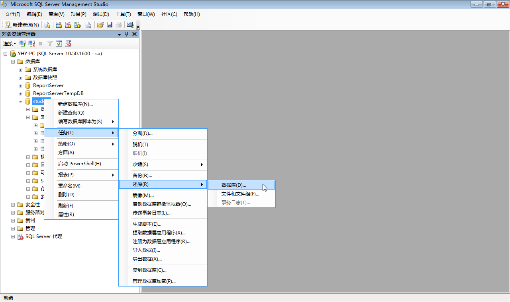This screenshot has height=302, width=510.
Task: Expand SQL Server 代理 node
Action: pos(13,236)
